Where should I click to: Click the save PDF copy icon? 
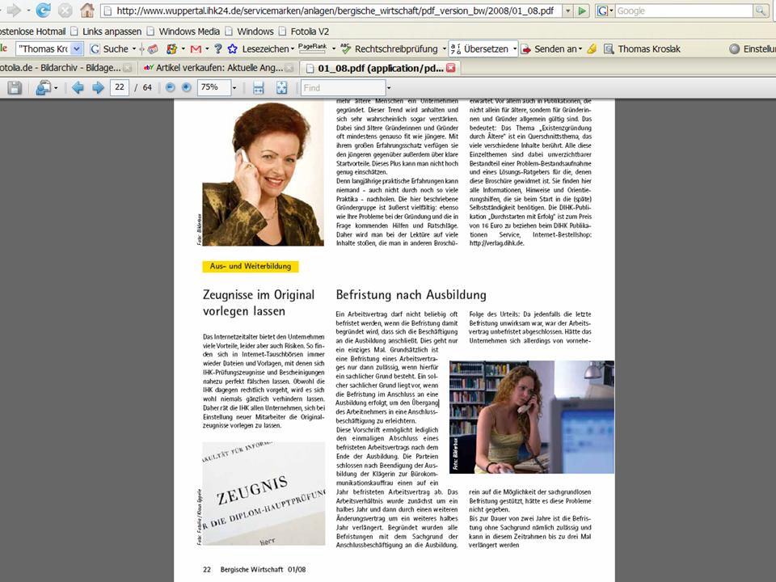pyautogui.click(x=15, y=87)
